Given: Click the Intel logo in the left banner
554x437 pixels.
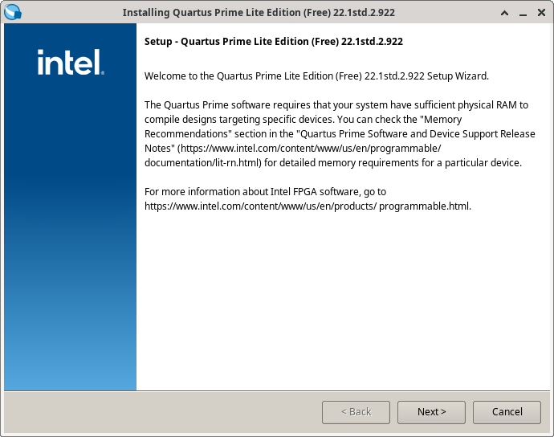Looking at the screenshot, I should pos(71,62).
